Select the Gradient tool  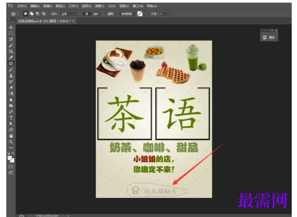[x=11, y=93]
